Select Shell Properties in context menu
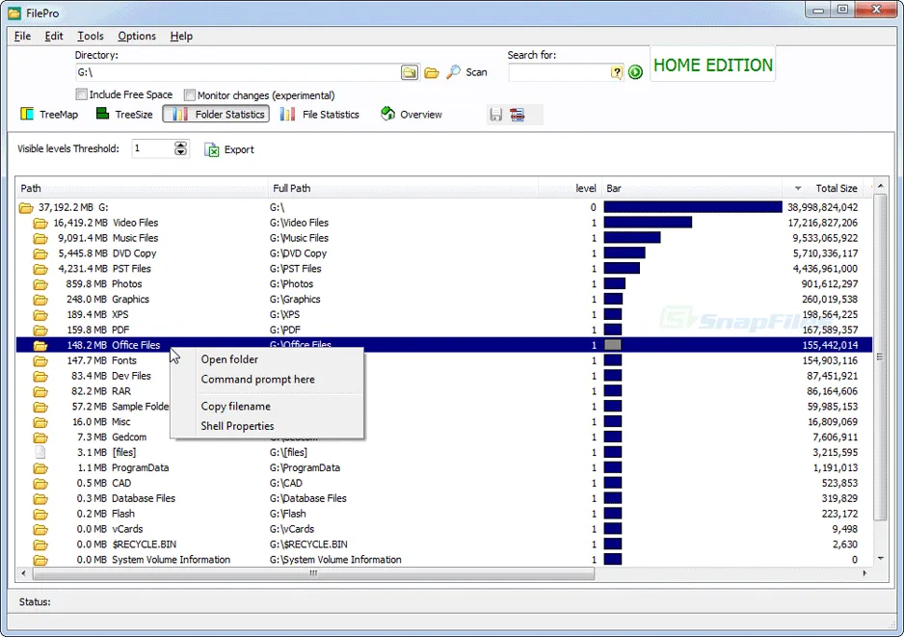 pos(237,426)
